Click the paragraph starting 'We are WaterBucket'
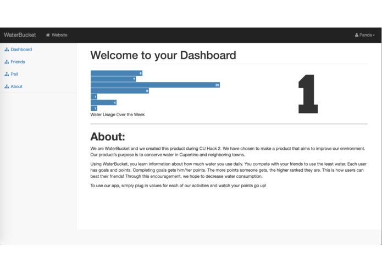Screen dimensions: 382x272 pos(228,151)
